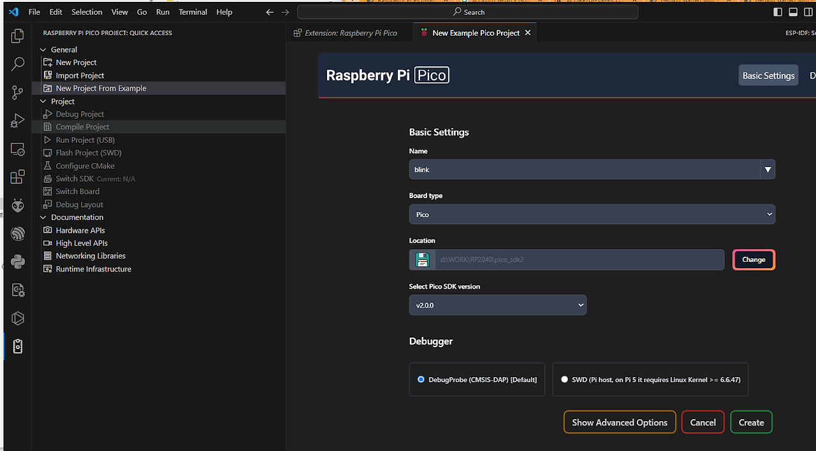Open PlatformIO alien head icon
This screenshot has width=816, height=451.
click(x=18, y=205)
